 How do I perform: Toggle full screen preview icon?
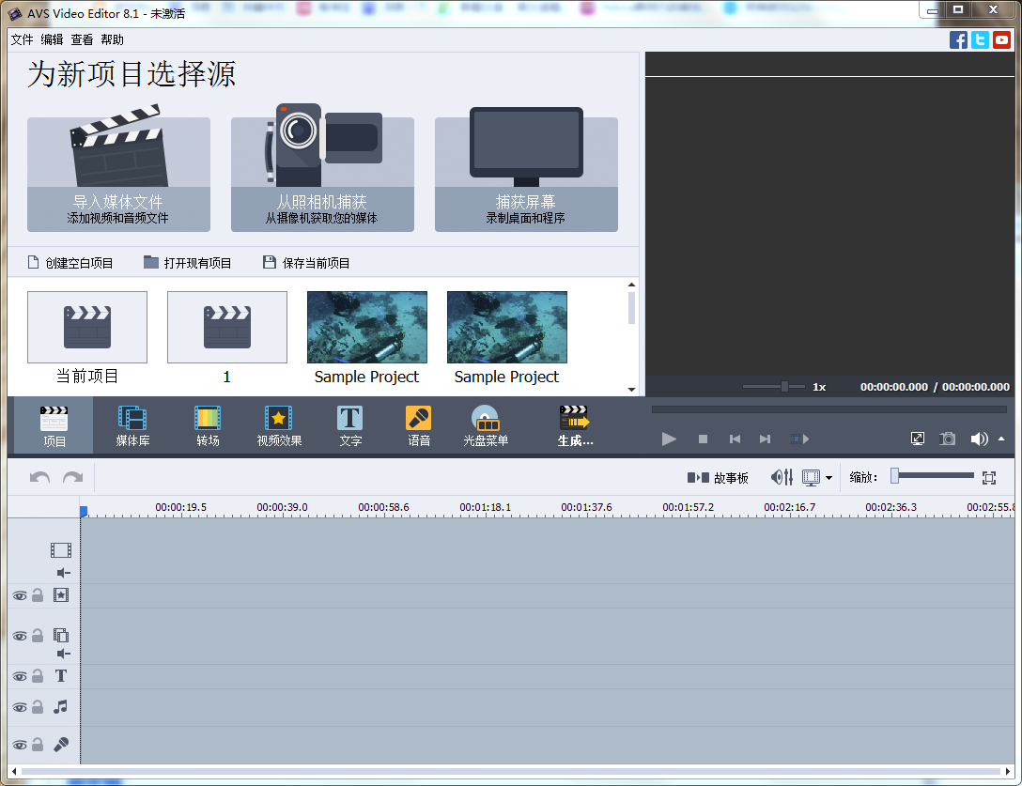(x=918, y=439)
